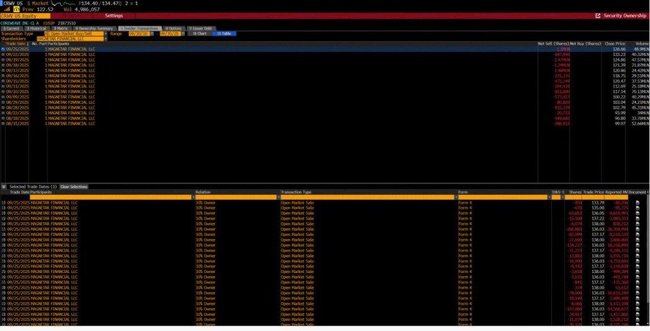
Task: Open the Issuer Debt tab
Action: [201, 28]
